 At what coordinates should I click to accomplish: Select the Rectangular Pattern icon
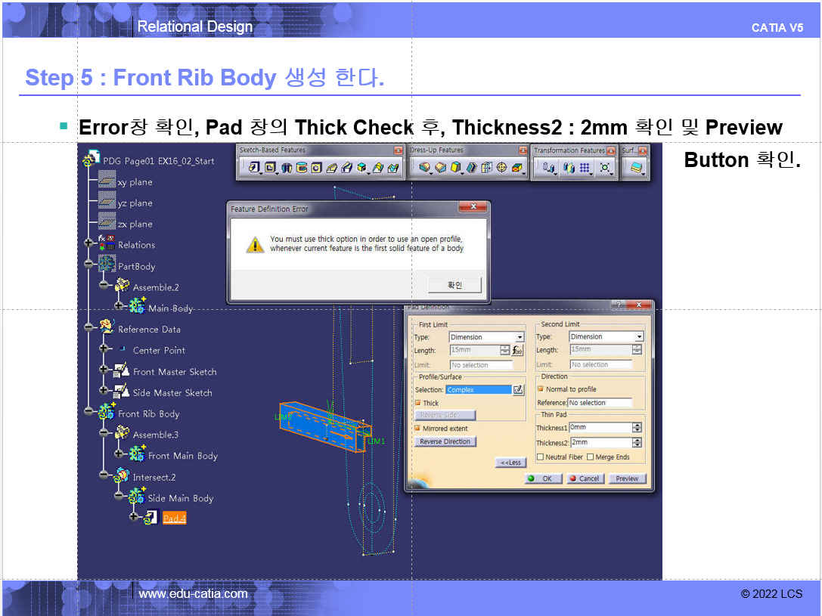(x=585, y=168)
